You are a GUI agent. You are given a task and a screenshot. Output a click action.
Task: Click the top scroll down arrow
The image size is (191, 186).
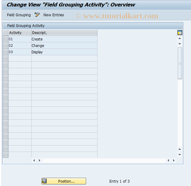(x=180, y=44)
